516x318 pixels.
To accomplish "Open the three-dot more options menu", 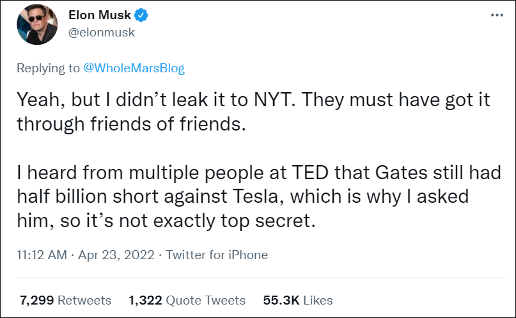I will click(x=496, y=14).
